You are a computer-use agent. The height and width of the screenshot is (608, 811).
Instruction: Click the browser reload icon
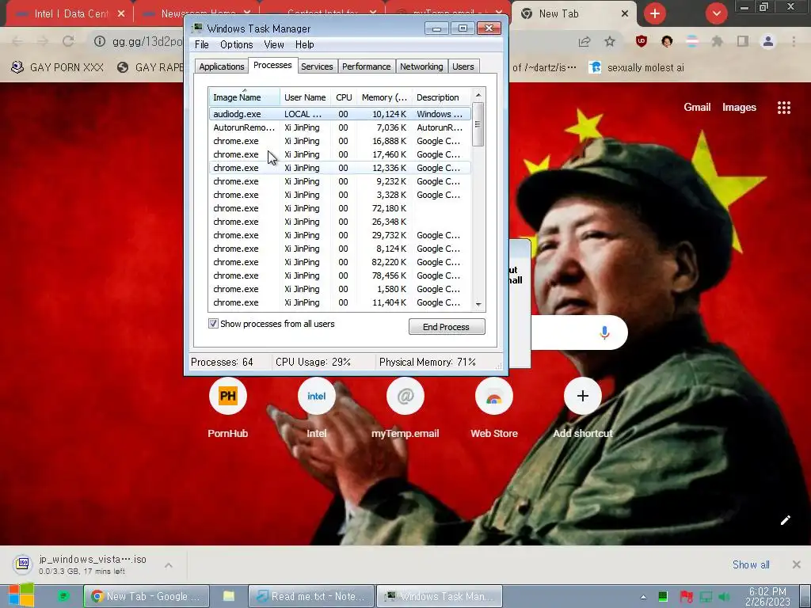68,41
